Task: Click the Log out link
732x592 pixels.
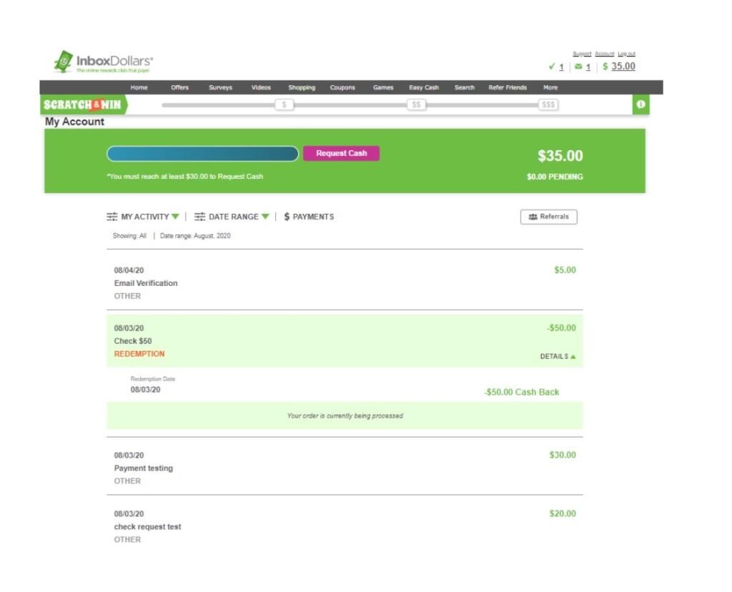Action: 626,54
